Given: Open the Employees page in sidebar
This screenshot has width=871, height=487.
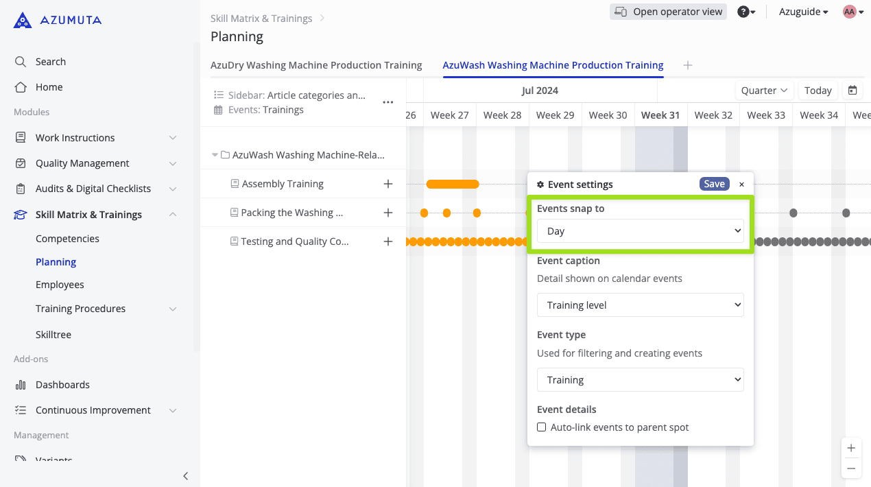Looking at the screenshot, I should 60,285.
